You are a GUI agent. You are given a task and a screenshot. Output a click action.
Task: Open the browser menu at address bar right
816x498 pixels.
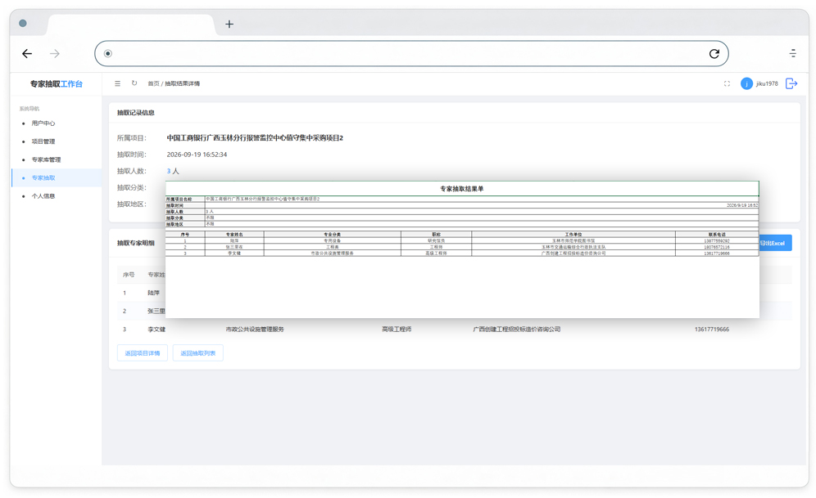792,53
